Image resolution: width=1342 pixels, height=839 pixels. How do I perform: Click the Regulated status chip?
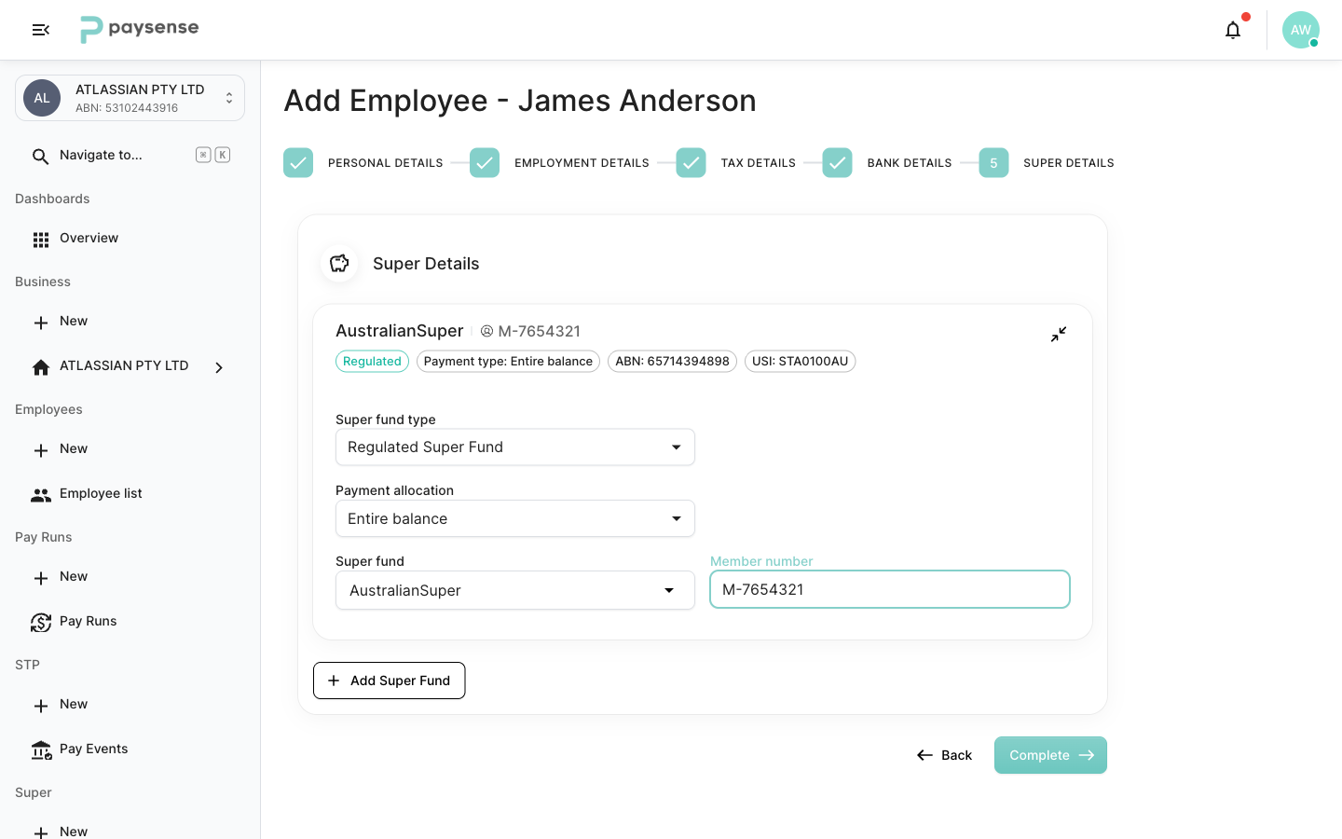[x=372, y=362]
